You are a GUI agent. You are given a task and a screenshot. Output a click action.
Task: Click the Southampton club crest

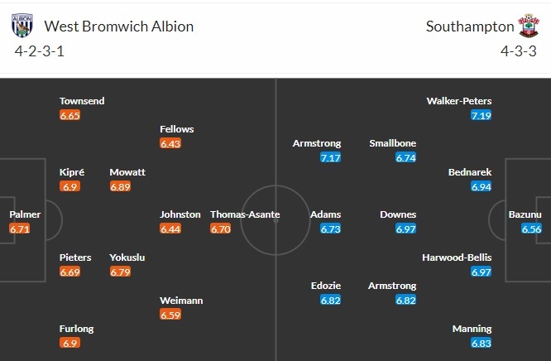tap(526, 26)
